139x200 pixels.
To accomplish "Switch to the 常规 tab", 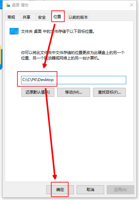I will pos(11,17).
